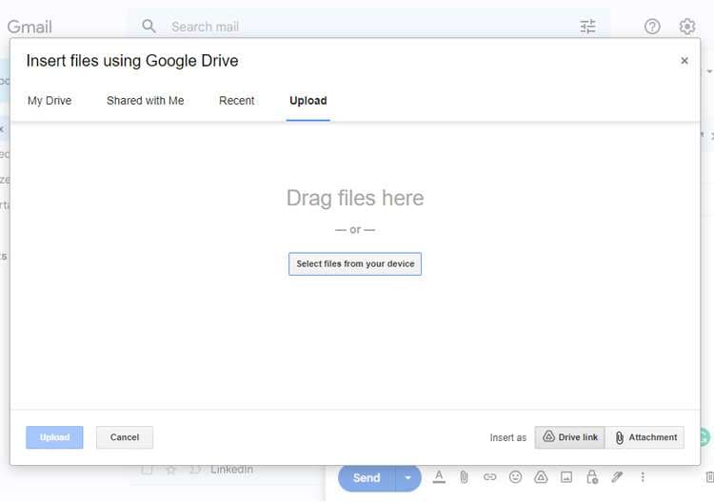Click the Google Drive insert icon

[x=541, y=477]
